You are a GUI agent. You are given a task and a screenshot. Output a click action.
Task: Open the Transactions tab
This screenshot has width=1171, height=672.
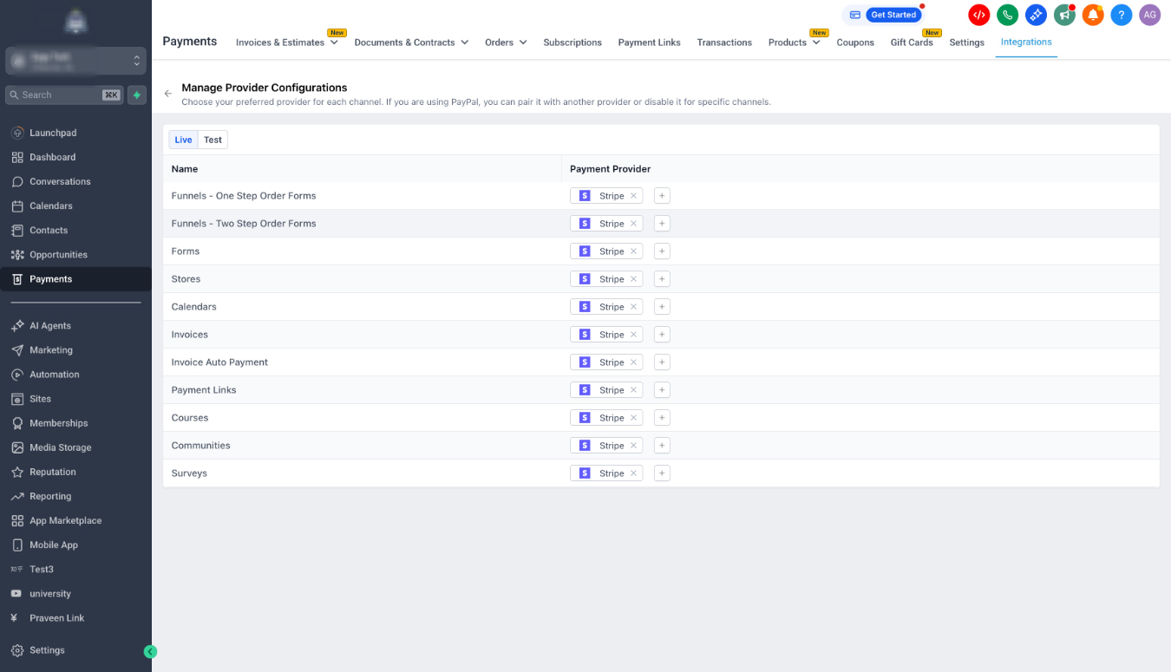724,42
